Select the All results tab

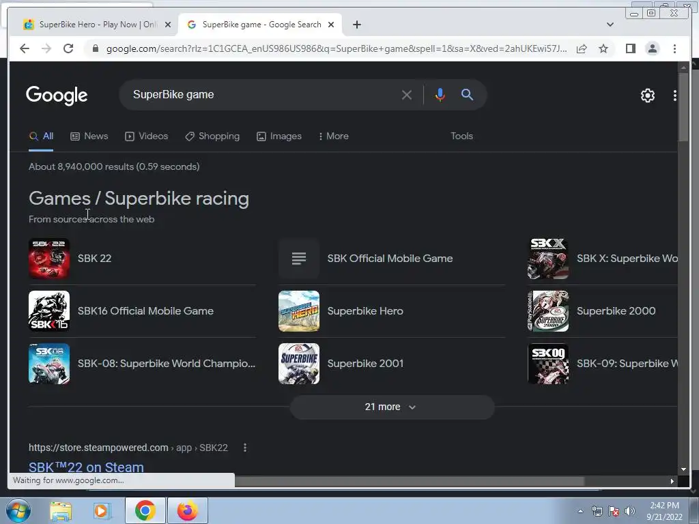[x=41, y=136]
